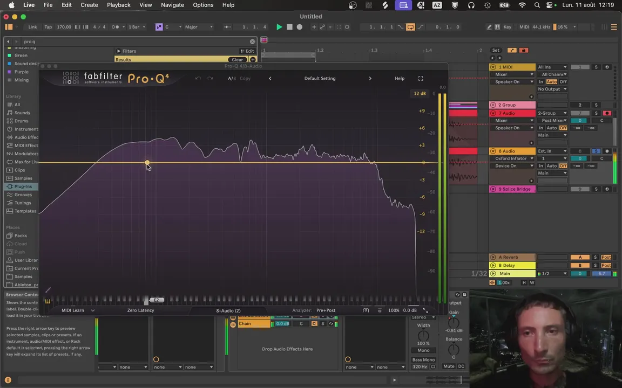Click the 12 dB display range button

click(420, 93)
